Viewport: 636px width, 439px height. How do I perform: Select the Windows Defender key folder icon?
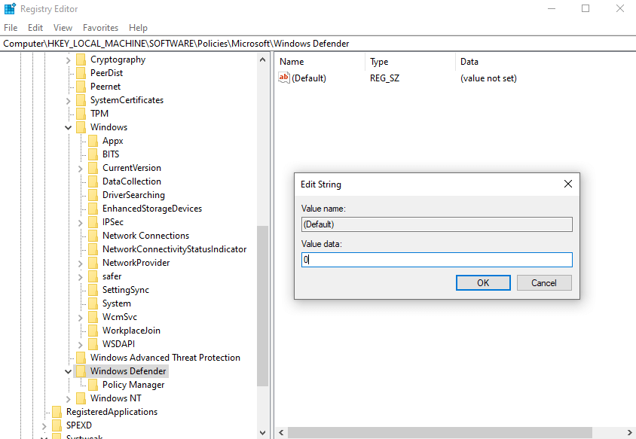(83, 370)
